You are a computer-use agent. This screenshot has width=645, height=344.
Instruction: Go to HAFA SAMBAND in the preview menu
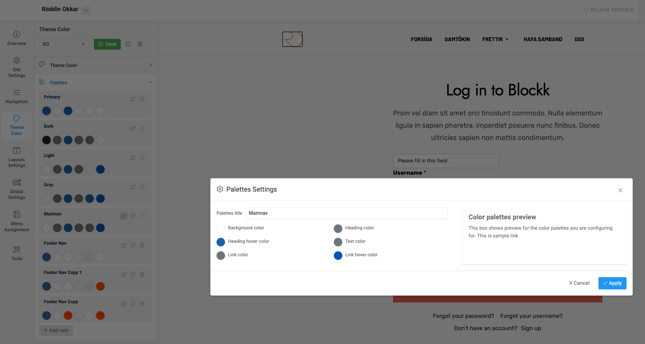coord(543,39)
